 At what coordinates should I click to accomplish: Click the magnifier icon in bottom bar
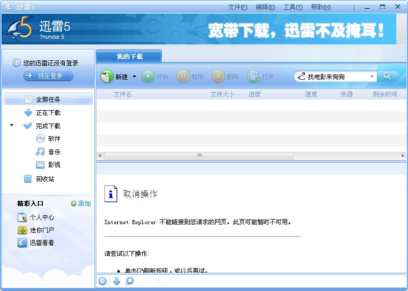[x=130, y=281]
